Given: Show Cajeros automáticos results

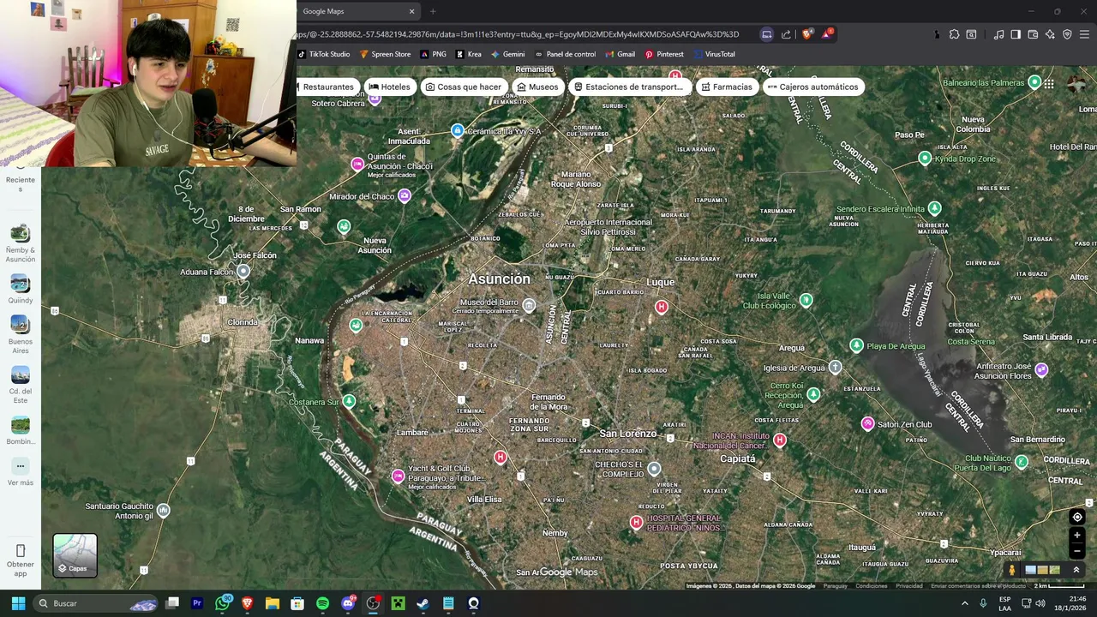Looking at the screenshot, I should 812,87.
